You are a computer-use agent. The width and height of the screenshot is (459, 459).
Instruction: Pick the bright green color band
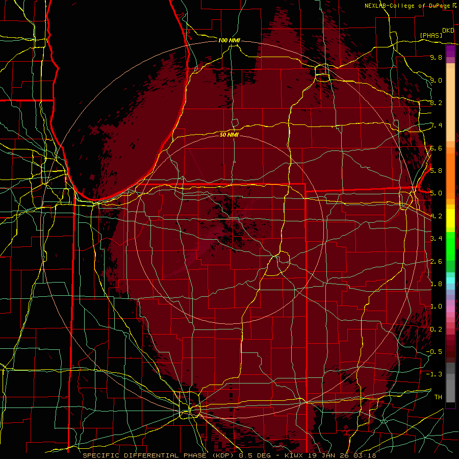pyautogui.click(x=450, y=246)
